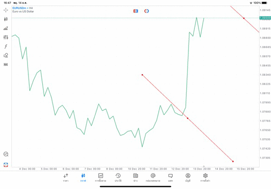Tap the red-blue trade icon in the sidebar
Viewport: 271px width, 189px height.
coord(6,164)
